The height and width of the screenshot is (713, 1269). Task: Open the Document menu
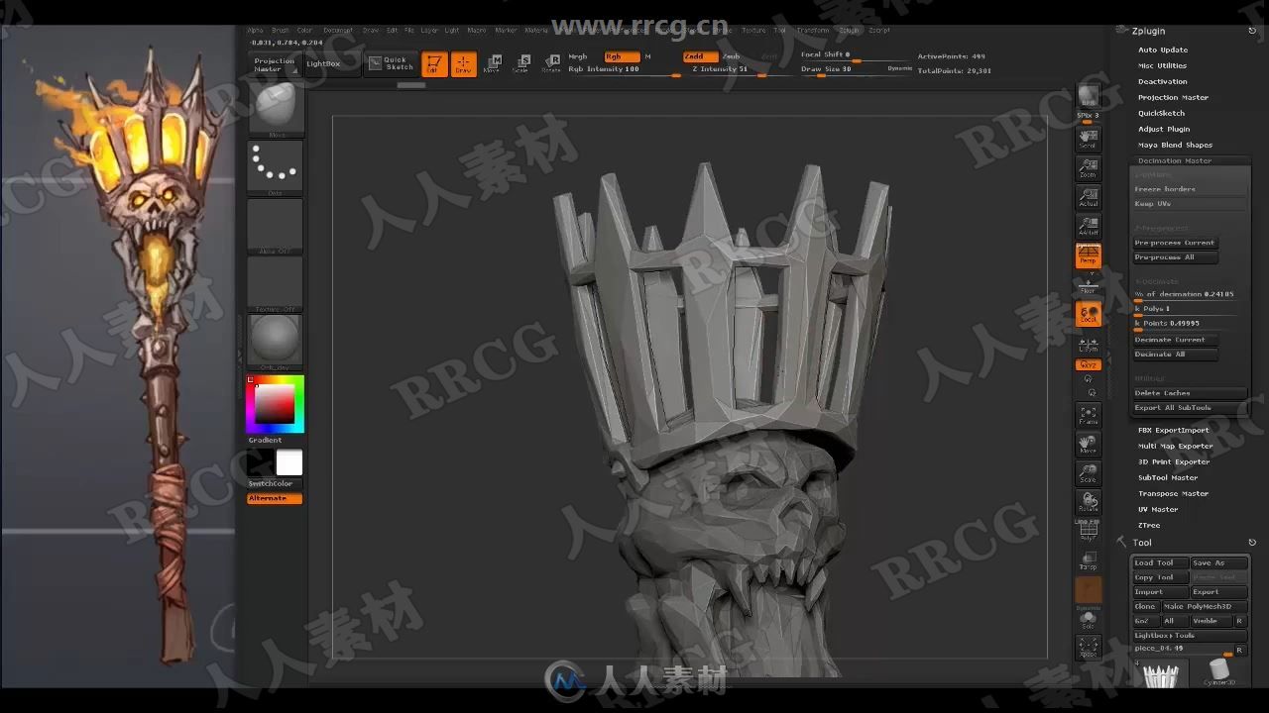tap(338, 31)
